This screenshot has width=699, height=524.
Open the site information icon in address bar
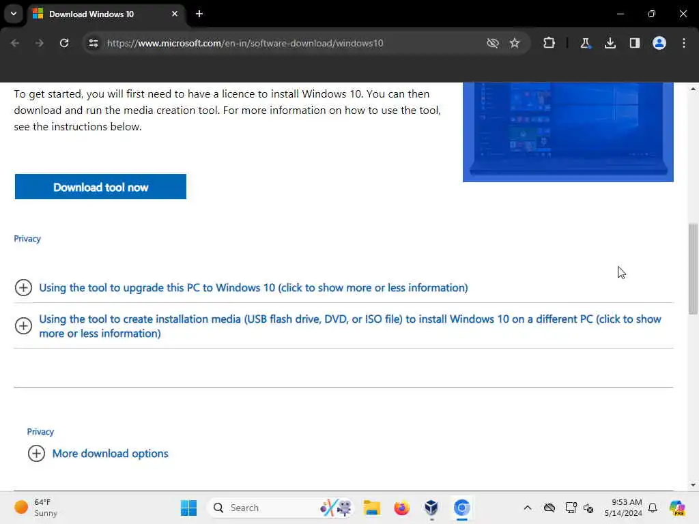point(93,43)
